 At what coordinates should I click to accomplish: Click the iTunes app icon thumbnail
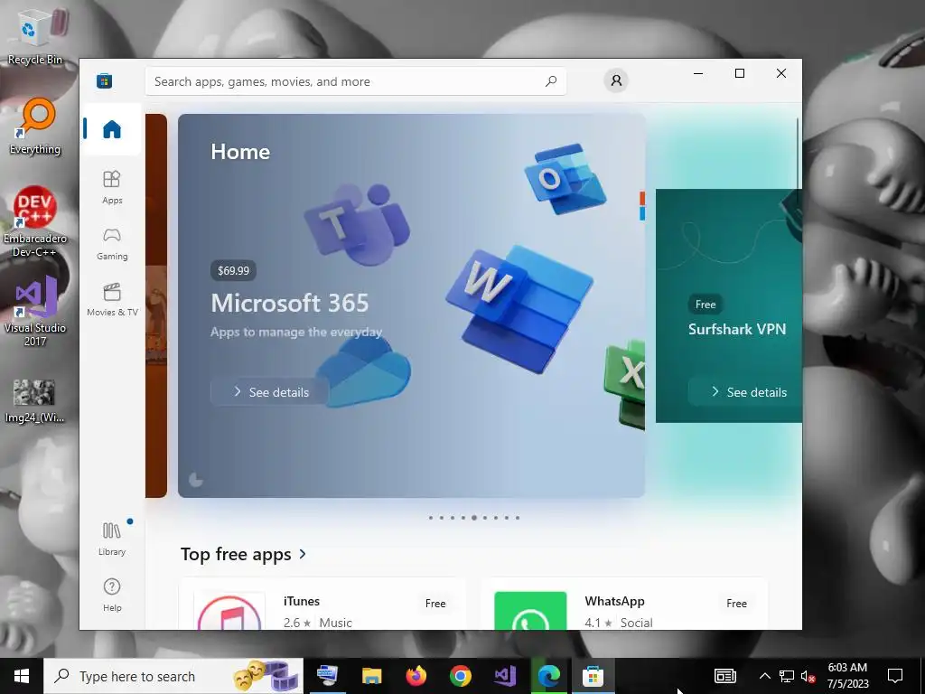(229, 610)
